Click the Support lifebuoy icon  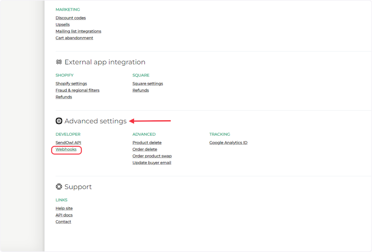pyautogui.click(x=59, y=187)
